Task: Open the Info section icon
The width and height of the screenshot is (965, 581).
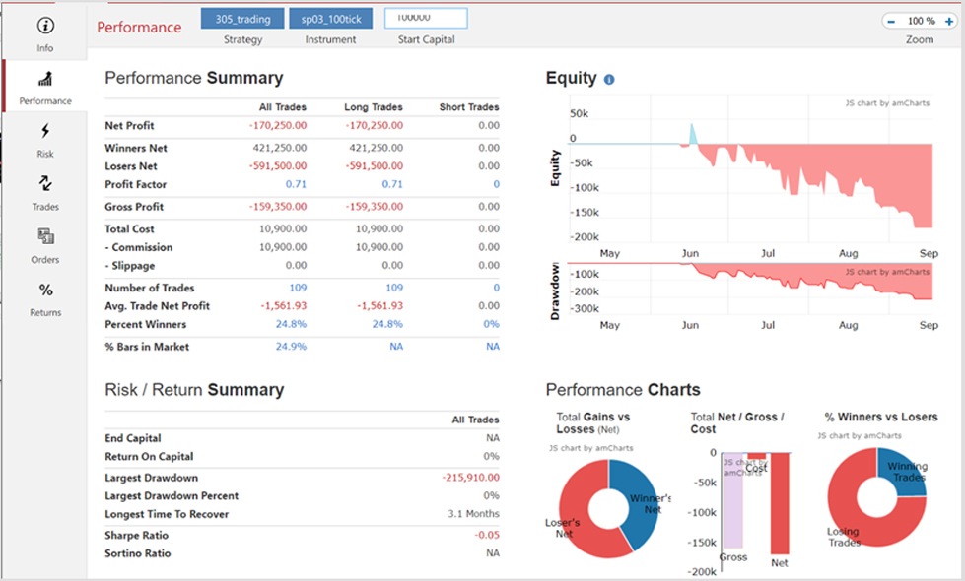Action: pos(45,26)
